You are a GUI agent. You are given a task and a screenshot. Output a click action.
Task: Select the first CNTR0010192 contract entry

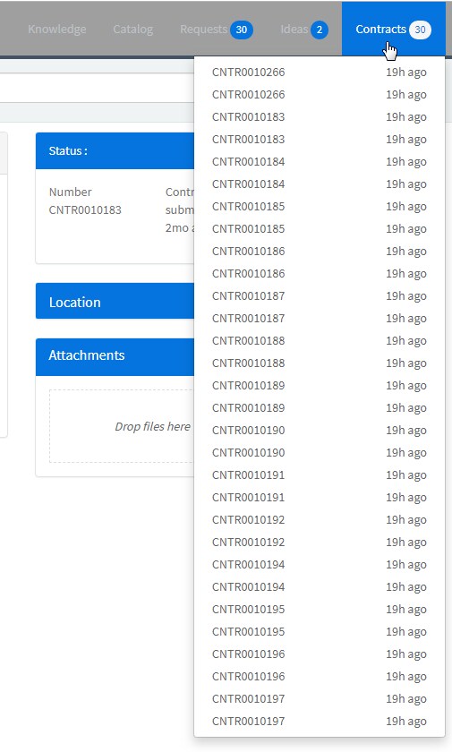[x=320, y=520]
